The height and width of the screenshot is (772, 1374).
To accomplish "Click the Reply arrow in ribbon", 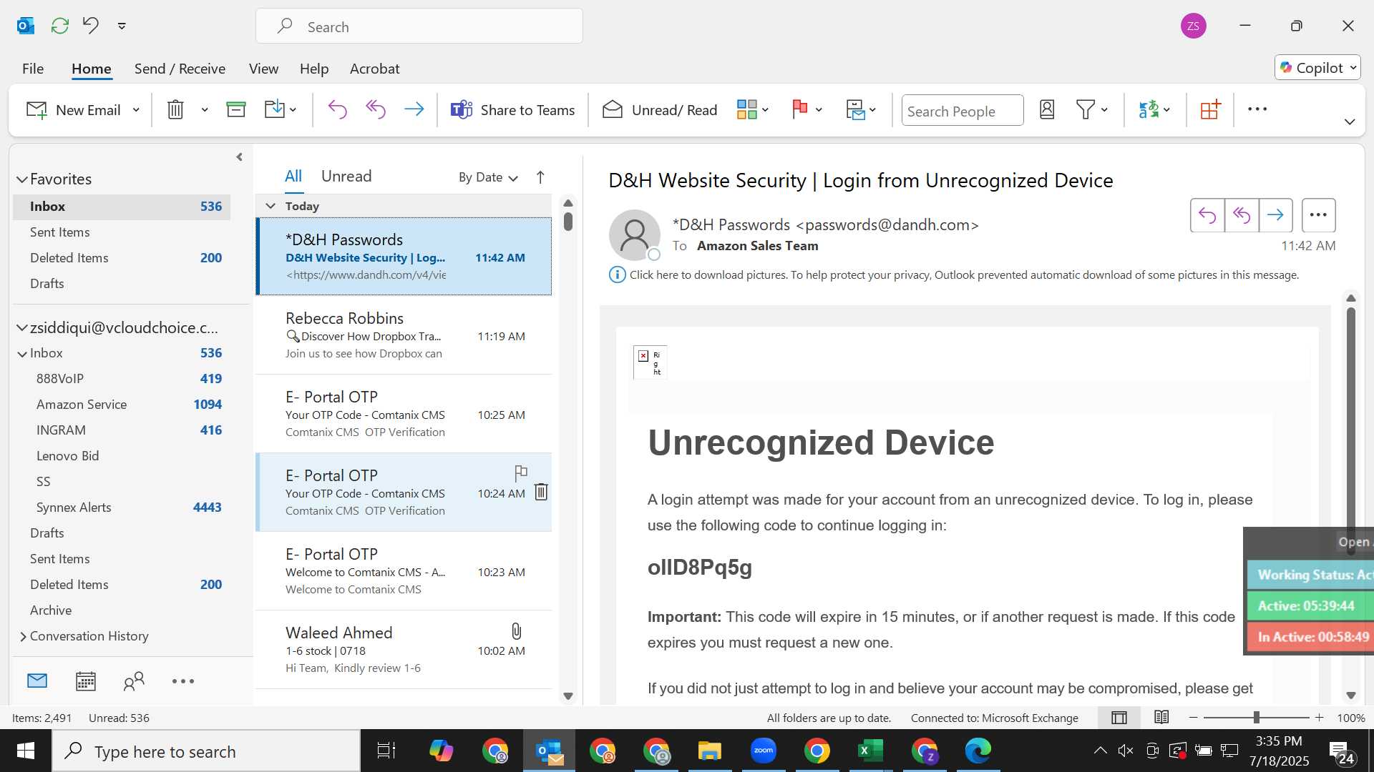I will [x=337, y=110].
